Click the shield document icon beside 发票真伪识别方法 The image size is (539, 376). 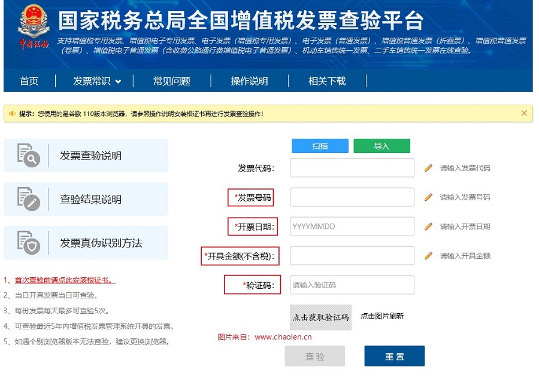(x=29, y=243)
